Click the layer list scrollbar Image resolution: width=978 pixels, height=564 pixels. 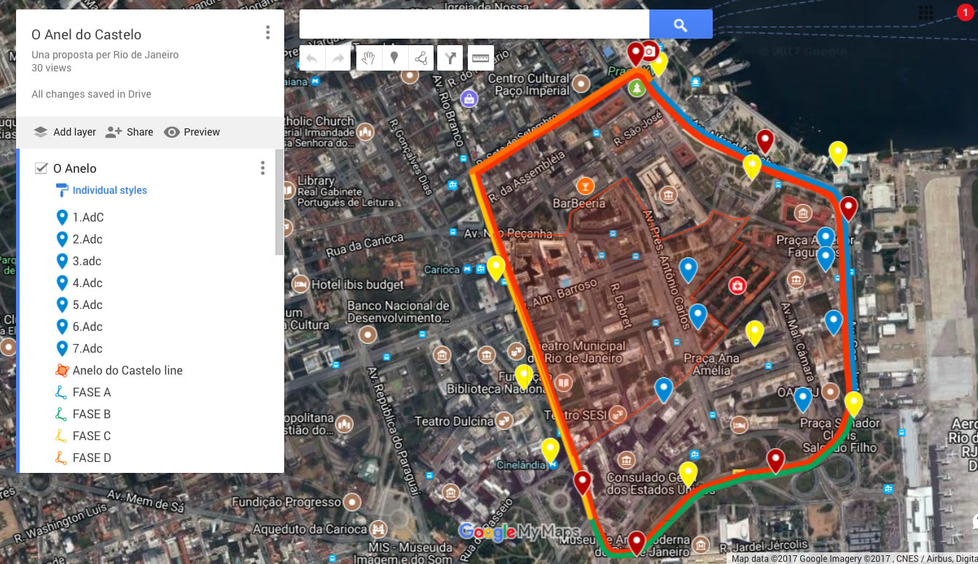point(279,204)
